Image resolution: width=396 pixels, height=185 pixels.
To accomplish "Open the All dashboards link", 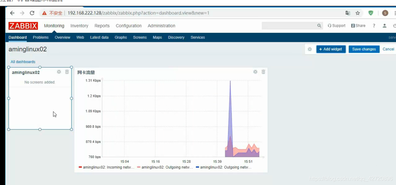I will coord(23,62).
